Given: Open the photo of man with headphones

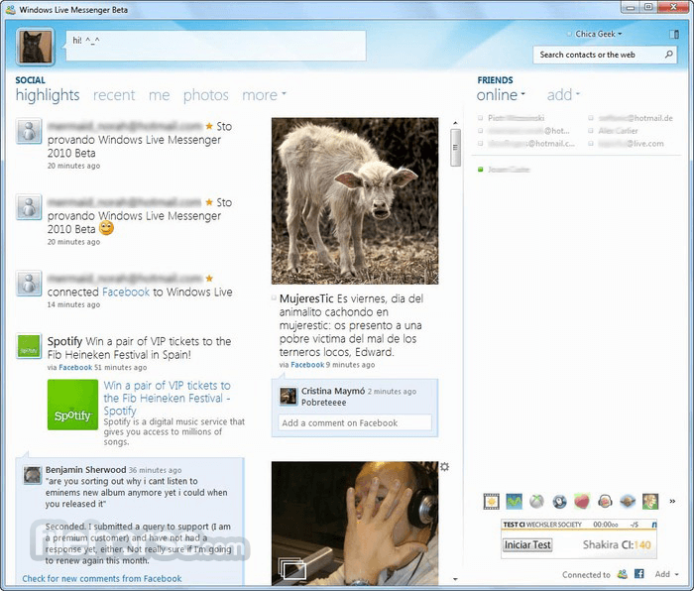Looking at the screenshot, I should tap(355, 524).
